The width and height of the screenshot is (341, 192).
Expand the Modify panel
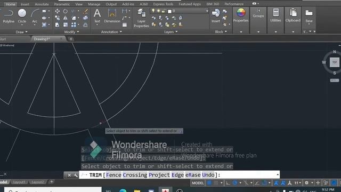71,32
